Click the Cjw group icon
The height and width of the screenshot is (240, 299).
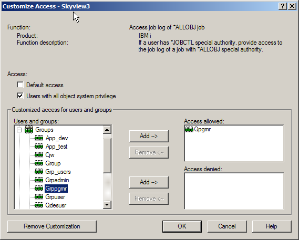coord(39,155)
